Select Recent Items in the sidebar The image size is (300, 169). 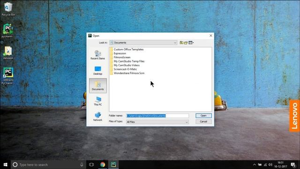coord(98,55)
